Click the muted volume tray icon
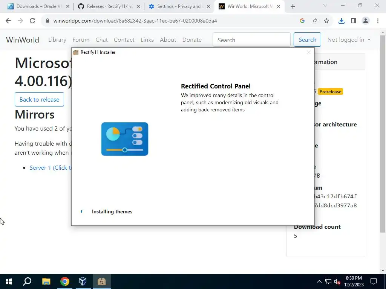The image size is (386, 289). 337,281
